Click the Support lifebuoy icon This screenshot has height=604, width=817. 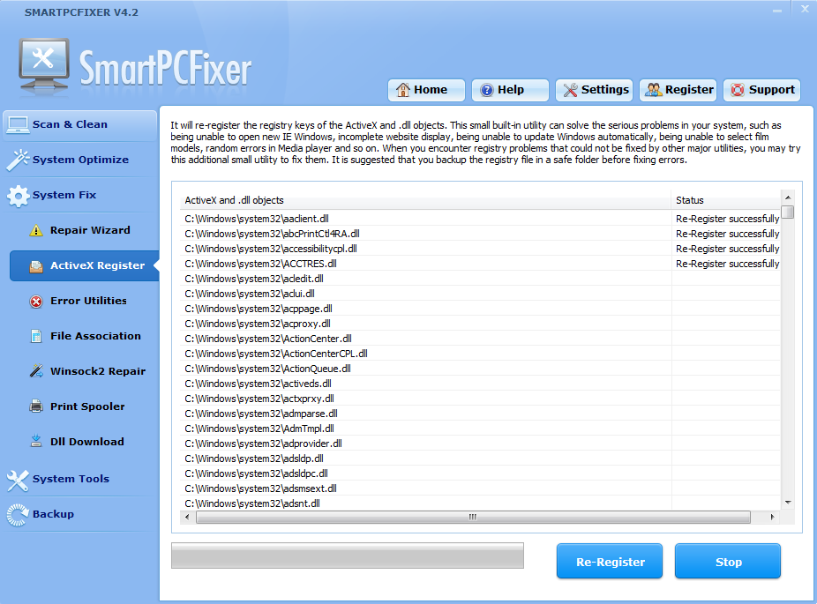click(x=738, y=90)
